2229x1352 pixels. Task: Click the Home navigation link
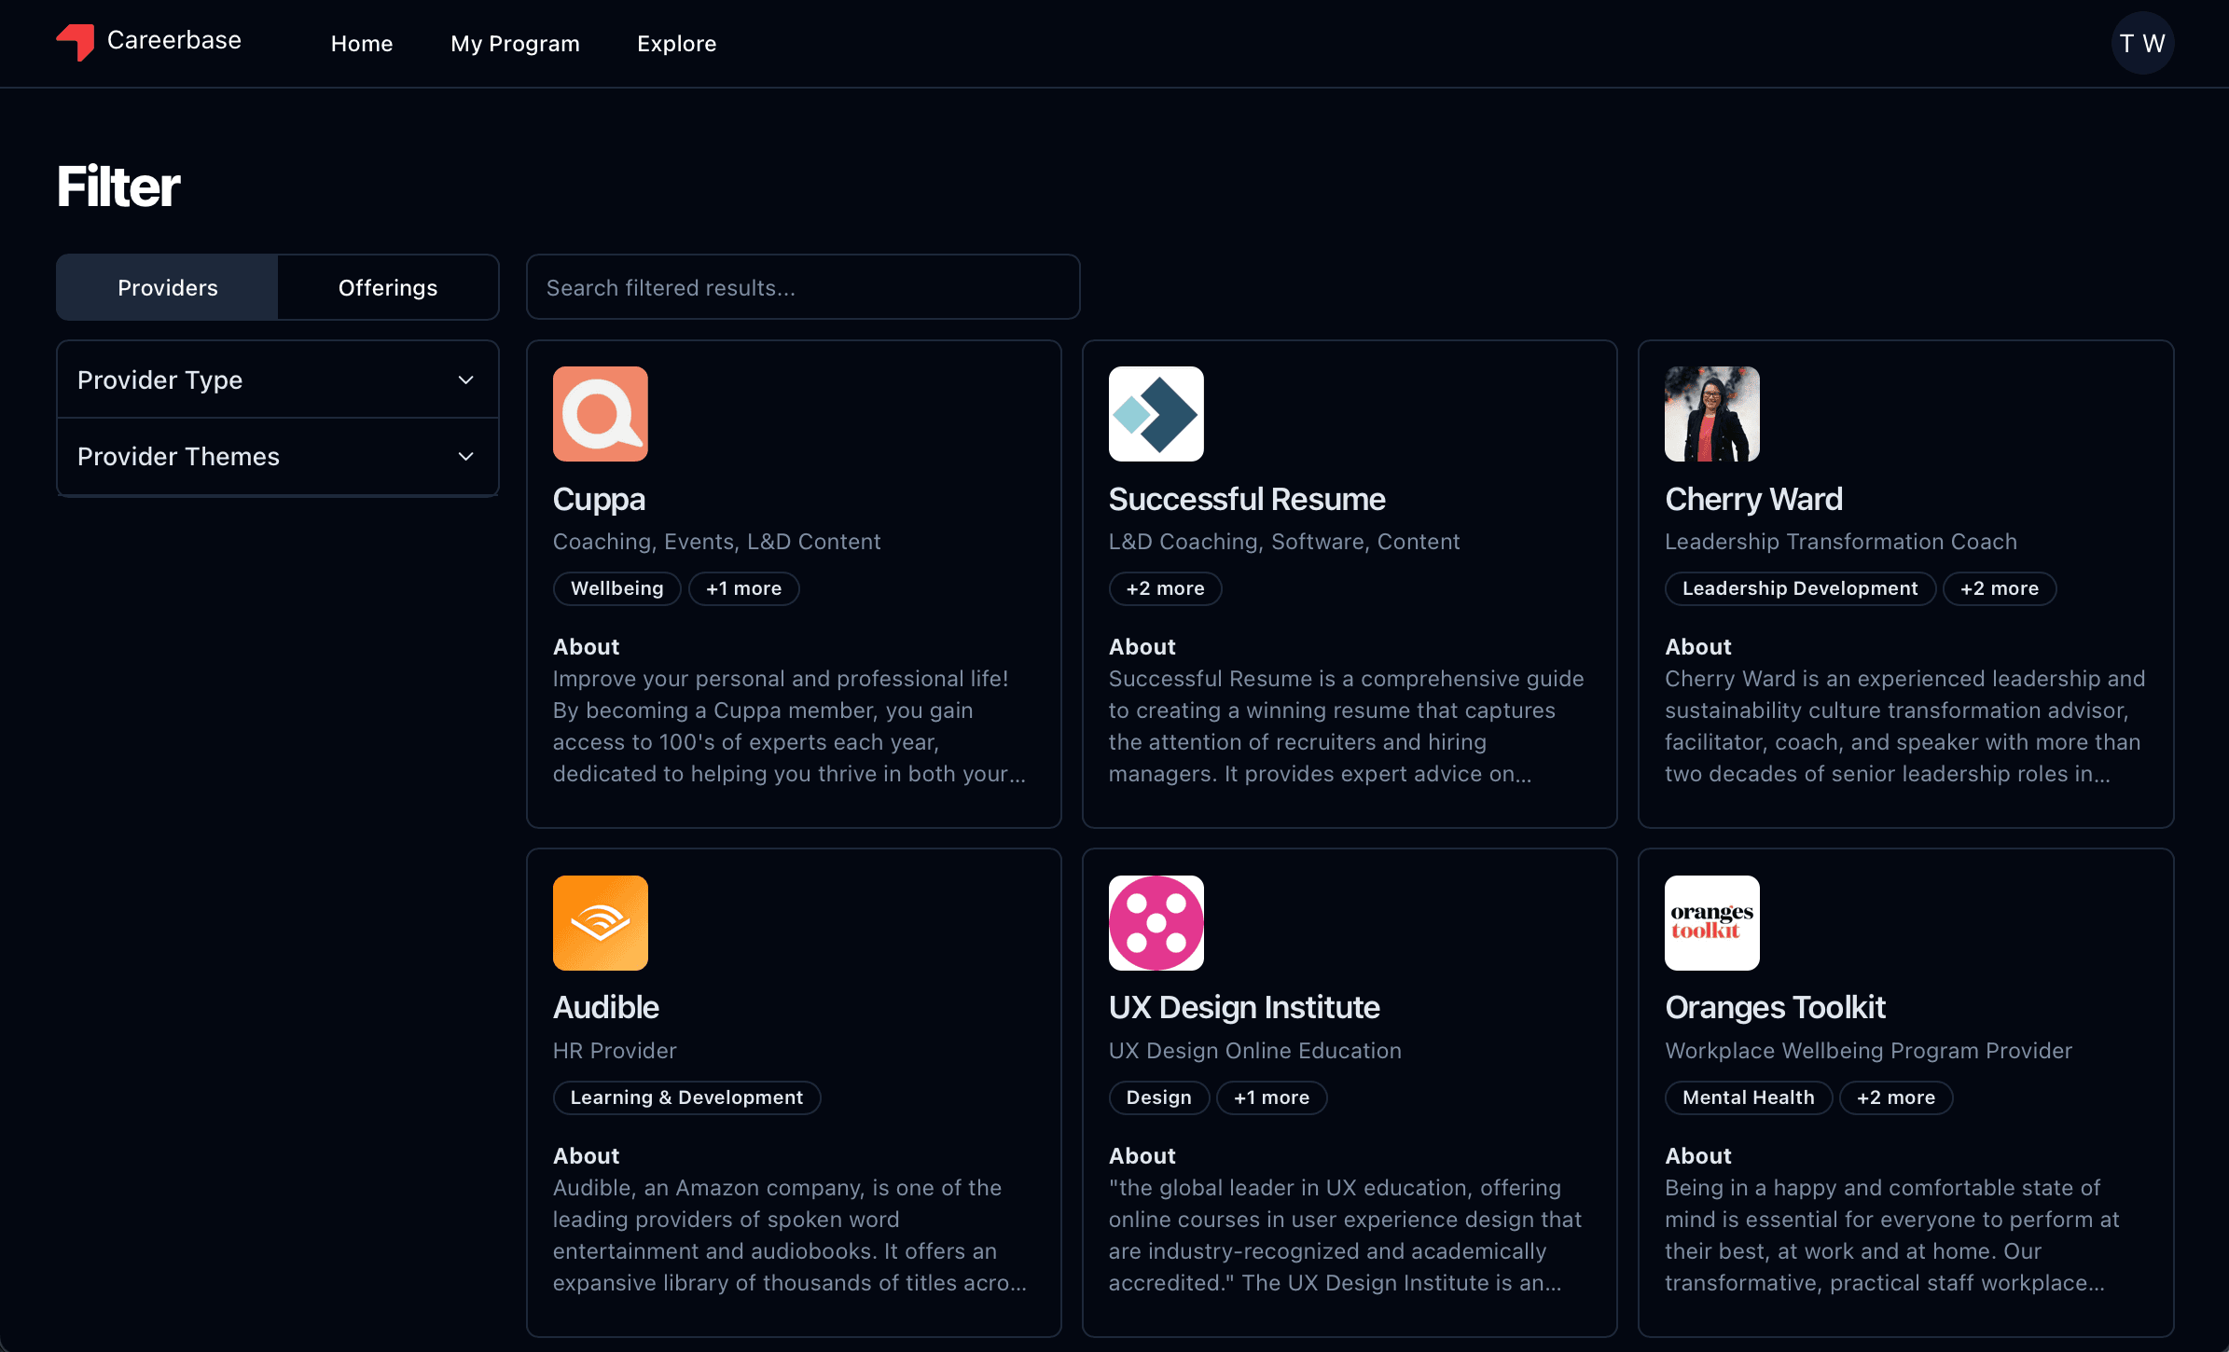pos(361,44)
